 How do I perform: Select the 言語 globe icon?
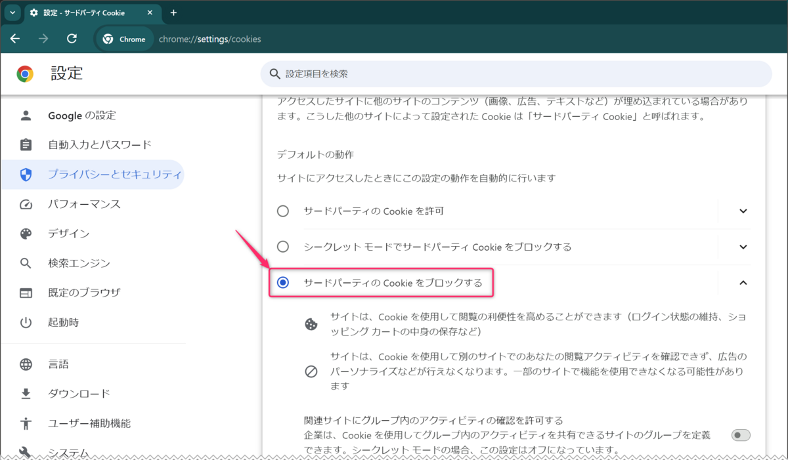pyautogui.click(x=26, y=364)
